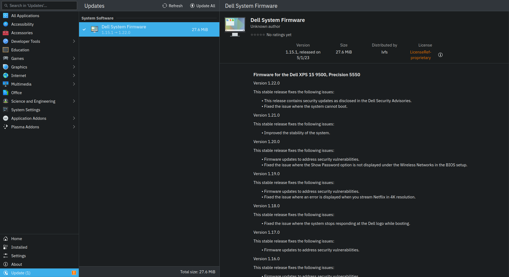Expand the Multimedia category arrow
The image size is (509, 277).
(74, 84)
